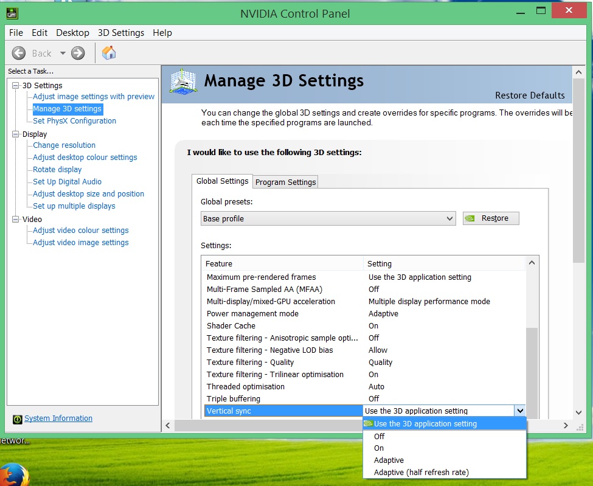
Task: Select the Threaded optimisation row
Action: 364,386
